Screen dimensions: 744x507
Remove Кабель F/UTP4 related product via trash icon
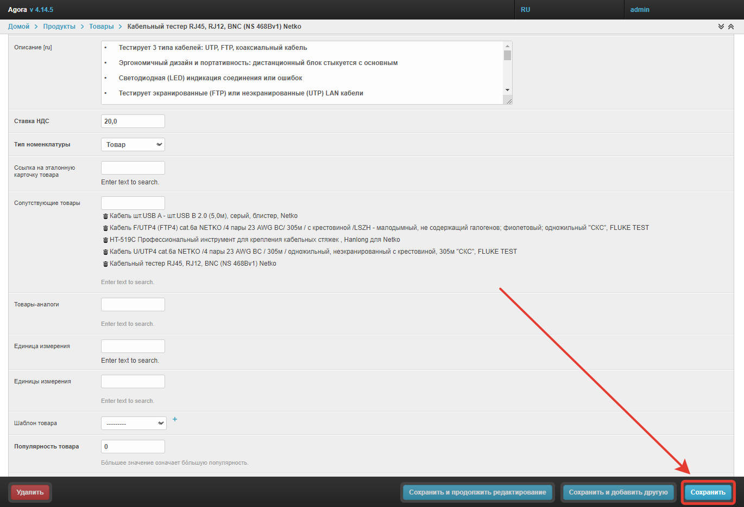(105, 228)
